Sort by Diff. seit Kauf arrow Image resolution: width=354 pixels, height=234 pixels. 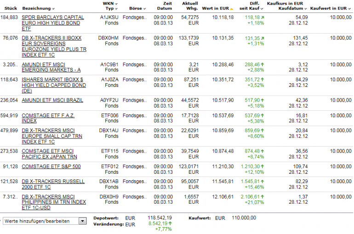[x=262, y=9]
